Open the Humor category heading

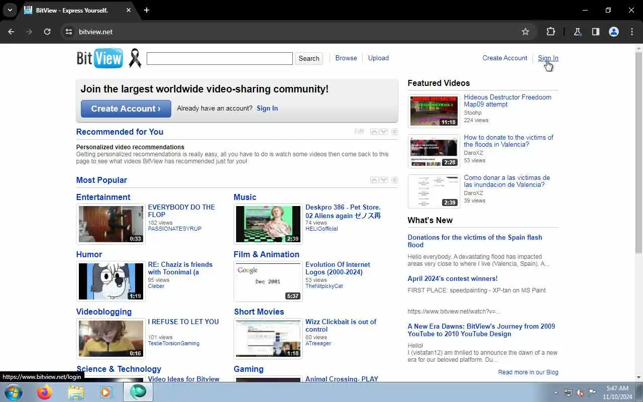(x=89, y=254)
